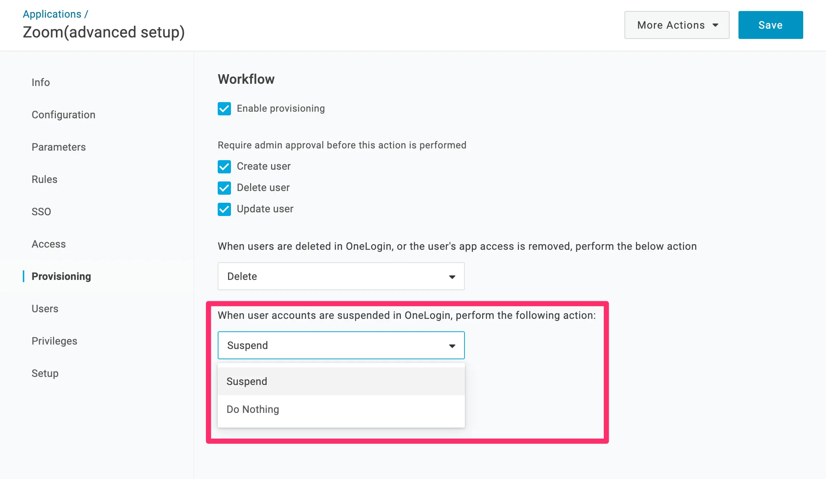Toggle the Delete user approval checkbox
Image resolution: width=826 pixels, height=479 pixels.
(224, 188)
